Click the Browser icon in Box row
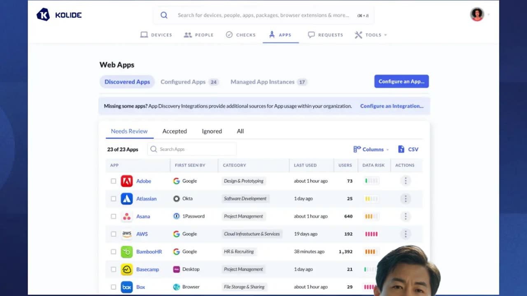The height and width of the screenshot is (296, 527). 176,287
